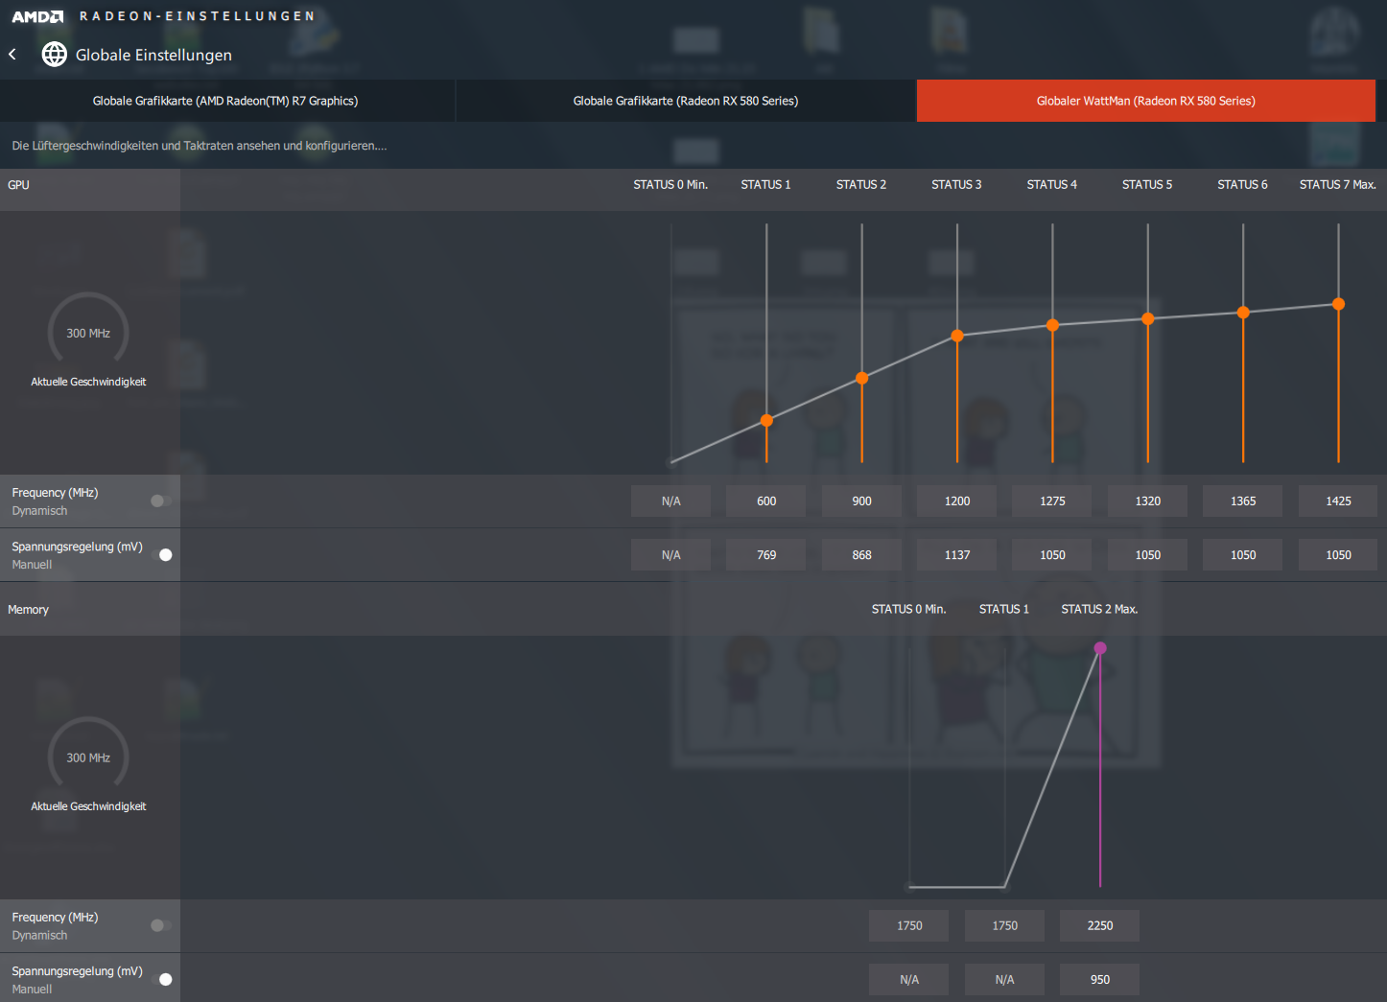This screenshot has width=1387, height=1002.
Task: Go back with the left arrow
Action: click(12, 55)
